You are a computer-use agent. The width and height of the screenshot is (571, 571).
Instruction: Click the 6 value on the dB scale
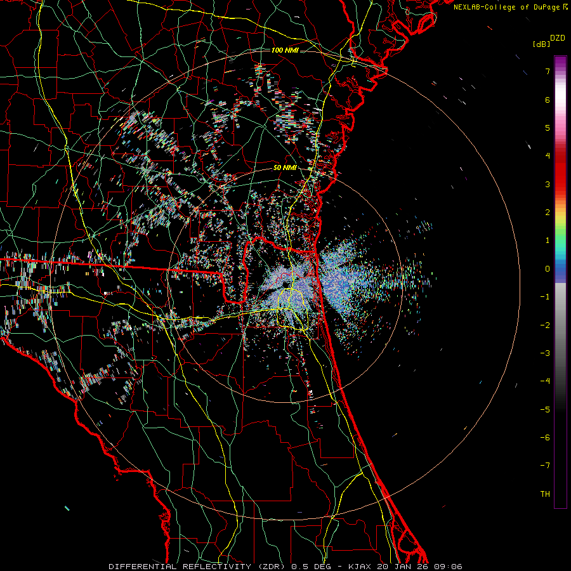[x=548, y=100]
